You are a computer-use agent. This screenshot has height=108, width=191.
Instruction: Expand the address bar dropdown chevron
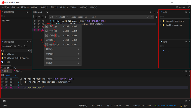tap(152, 17)
